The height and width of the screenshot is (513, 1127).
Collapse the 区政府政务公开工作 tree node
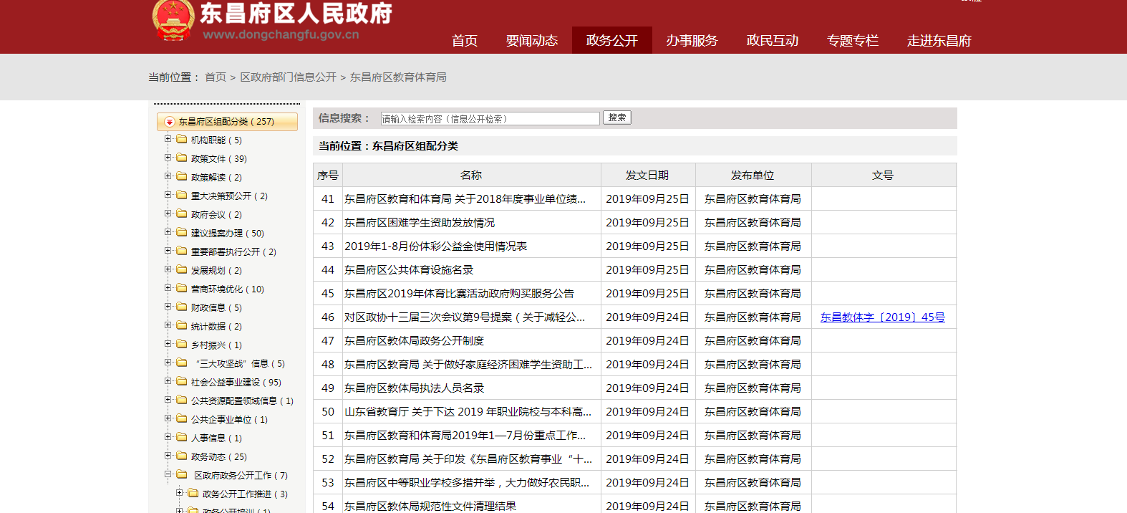[x=168, y=474]
